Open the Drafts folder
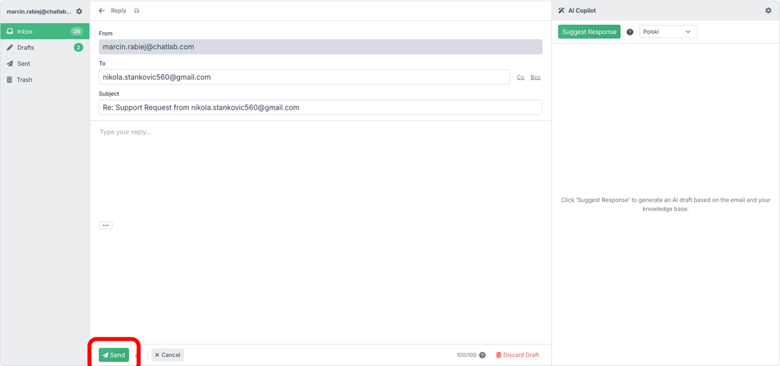Viewport: 780px width, 366px height. (x=45, y=47)
